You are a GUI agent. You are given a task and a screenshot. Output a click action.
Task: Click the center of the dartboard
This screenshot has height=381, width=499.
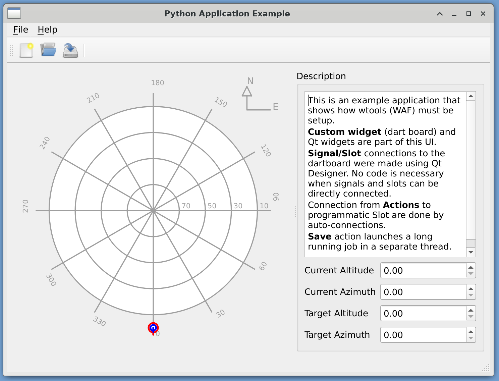click(153, 211)
